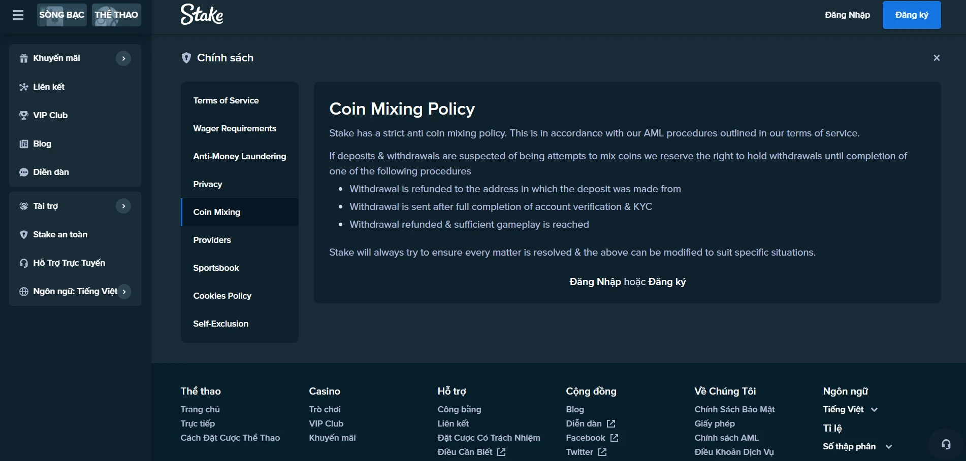The image size is (966, 461).
Task: Open the Anti-Money Laundering policy
Action: click(x=240, y=156)
